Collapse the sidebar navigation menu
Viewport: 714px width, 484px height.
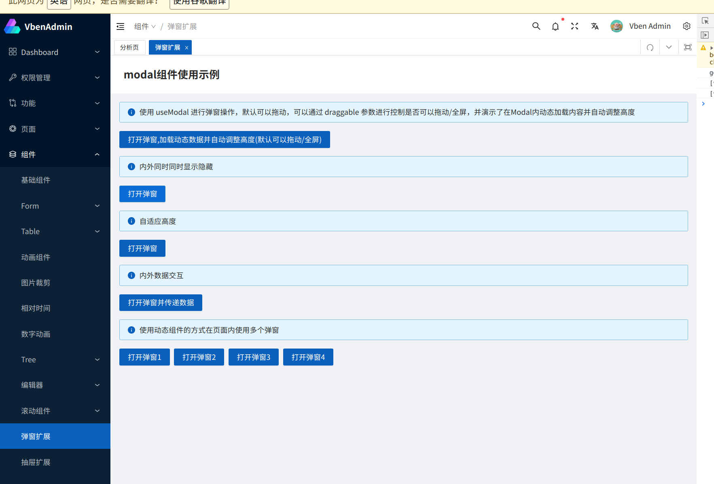tap(120, 26)
